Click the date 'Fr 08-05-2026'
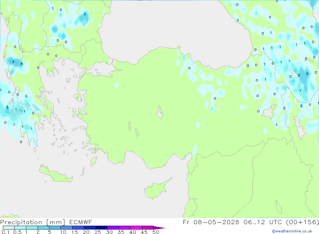The image size is (319, 234). tap(211, 222)
